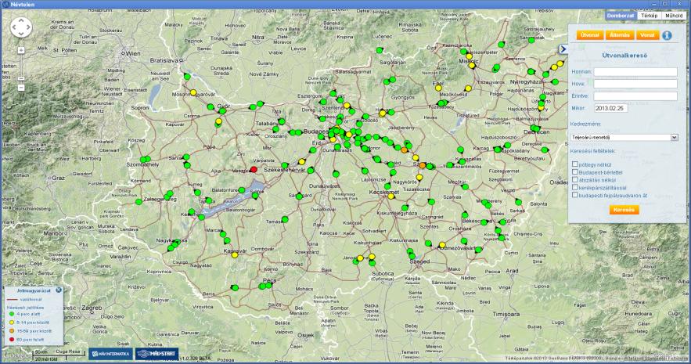Enable the átszállás nélkül checkbox
This screenshot has width=691, height=364.
[x=574, y=179]
